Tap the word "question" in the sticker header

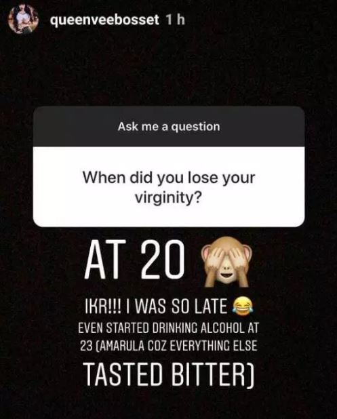196,127
